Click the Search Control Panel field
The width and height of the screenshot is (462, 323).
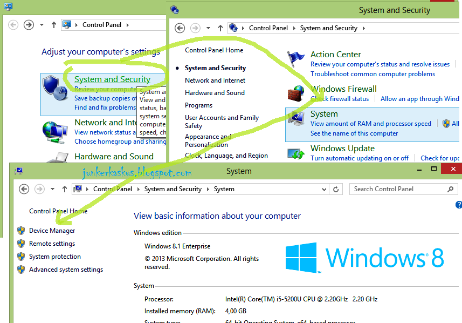[x=404, y=189]
